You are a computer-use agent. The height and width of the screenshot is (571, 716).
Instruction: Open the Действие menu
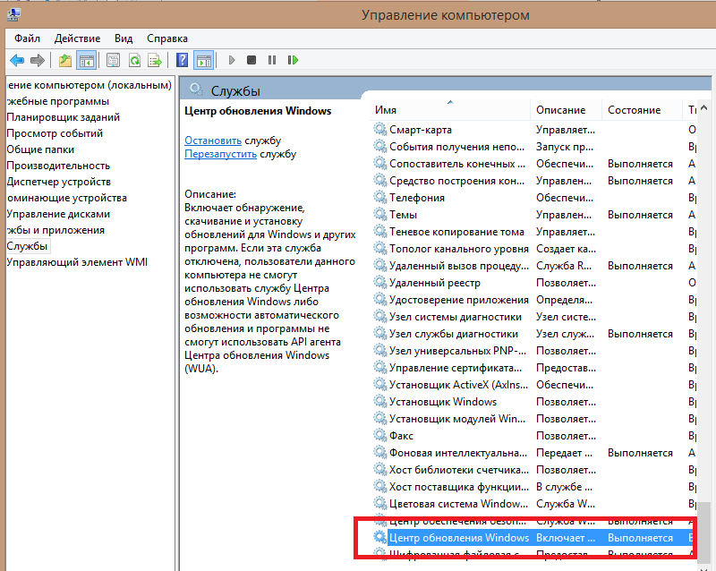77,38
